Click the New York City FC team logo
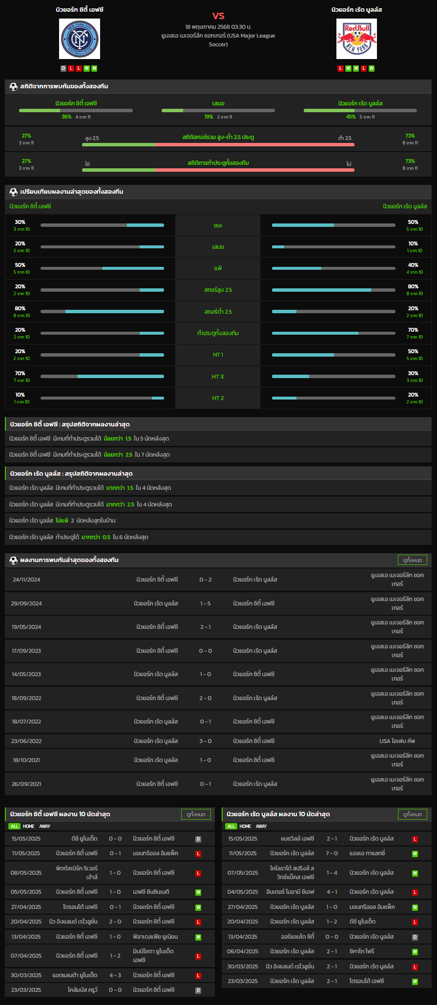 point(80,39)
